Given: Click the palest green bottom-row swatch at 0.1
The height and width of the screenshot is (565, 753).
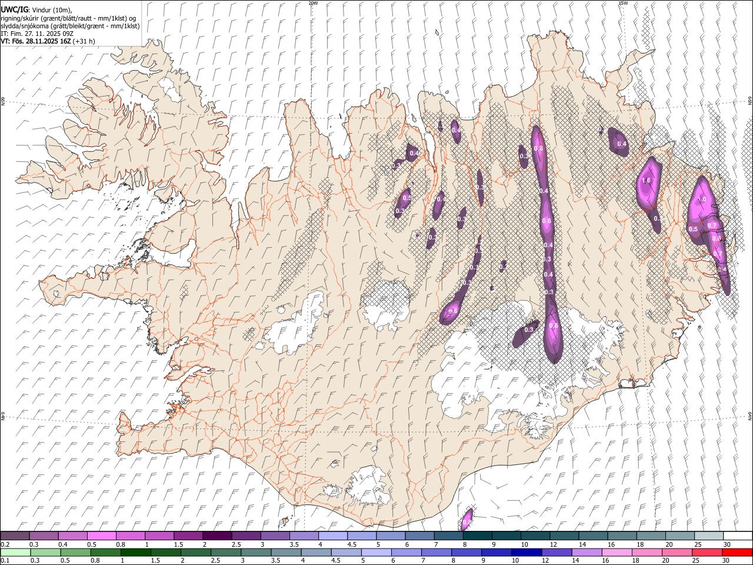Looking at the screenshot, I should (x=15, y=553).
